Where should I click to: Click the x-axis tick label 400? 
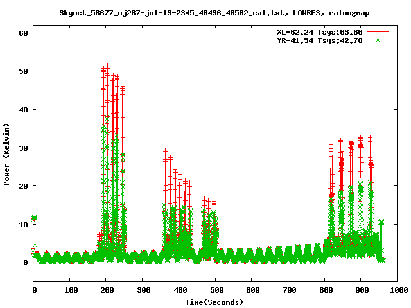180,290
